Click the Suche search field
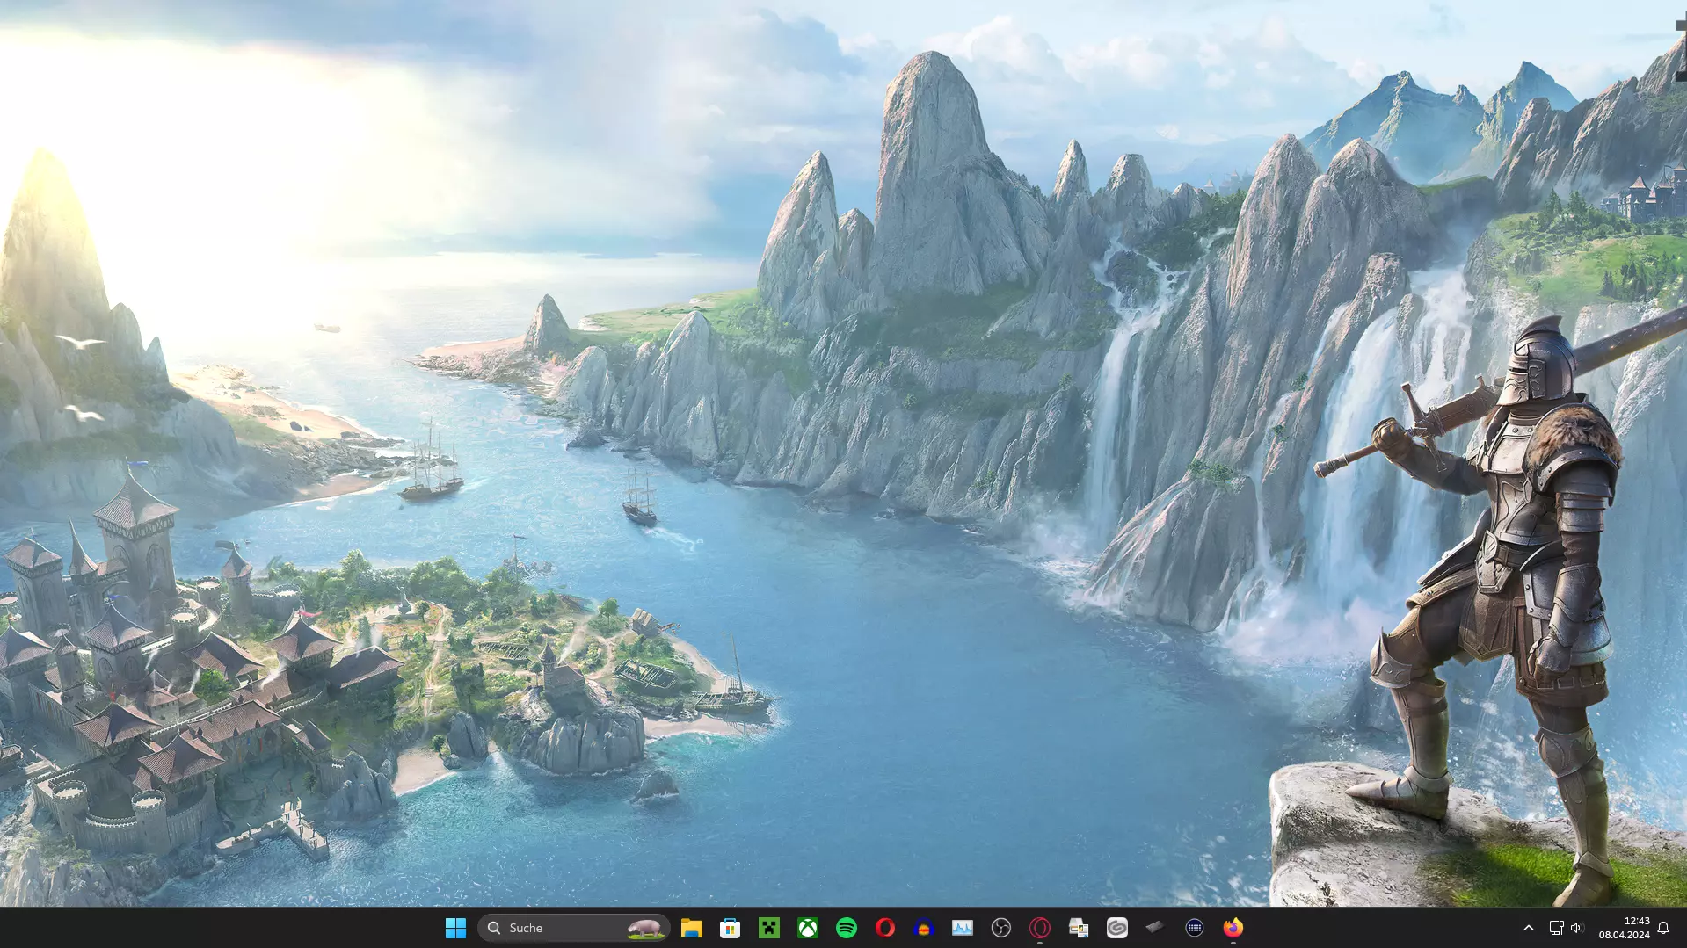The image size is (1687, 948). coord(573,928)
